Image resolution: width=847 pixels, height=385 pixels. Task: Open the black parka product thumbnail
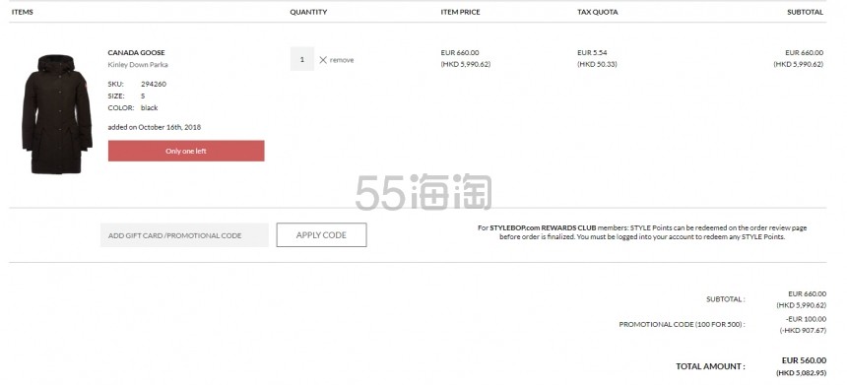57,114
